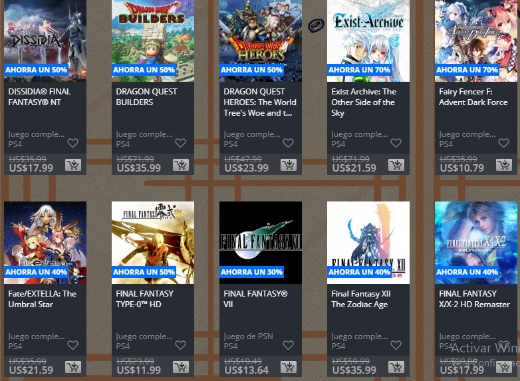Add DISSIDIA FINAL FANTASY NT to cart
This screenshot has height=381, width=520.
tap(73, 165)
